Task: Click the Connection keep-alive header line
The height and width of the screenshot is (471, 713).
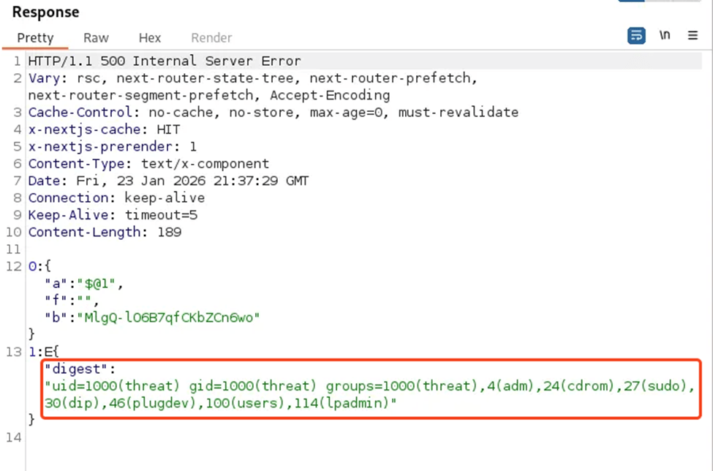Action: (x=116, y=198)
